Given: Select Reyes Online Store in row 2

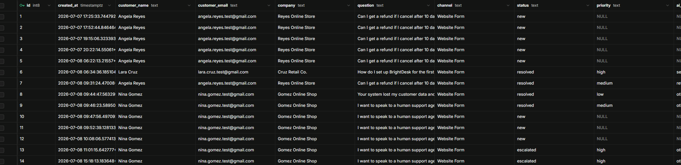Looking at the screenshot, I should pos(315,28).
